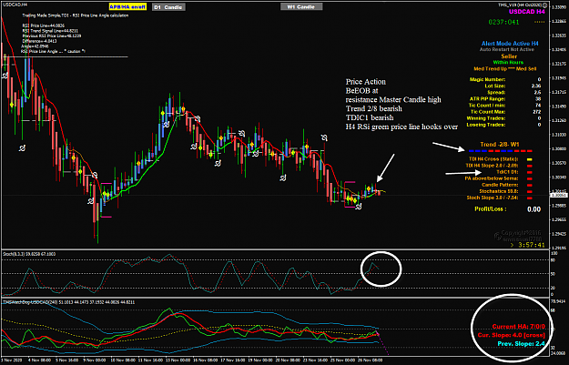Click the Candle Pattern label

[x=500, y=185]
